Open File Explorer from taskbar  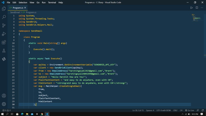[x=27, y=114]
